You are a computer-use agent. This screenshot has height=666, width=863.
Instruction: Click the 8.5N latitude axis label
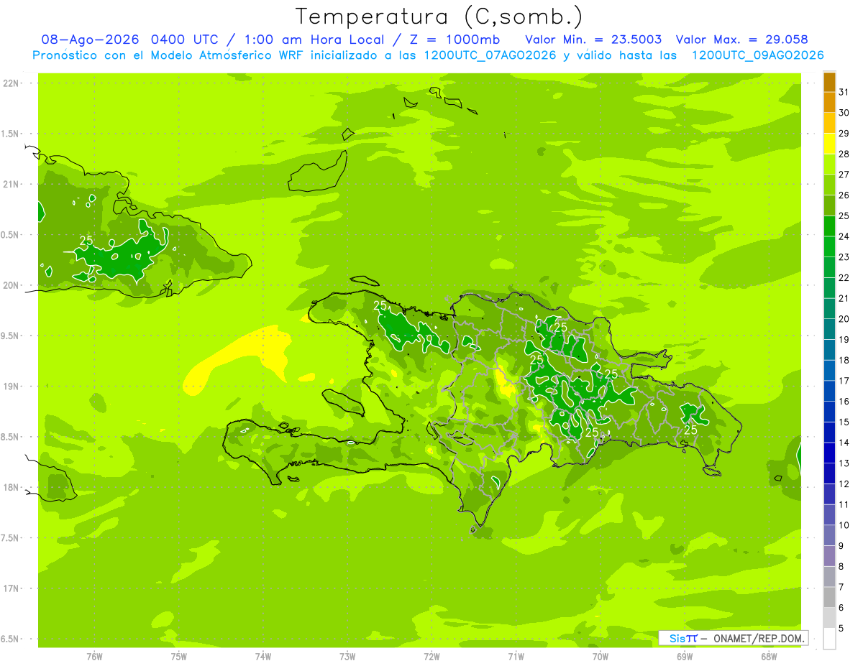(x=11, y=437)
